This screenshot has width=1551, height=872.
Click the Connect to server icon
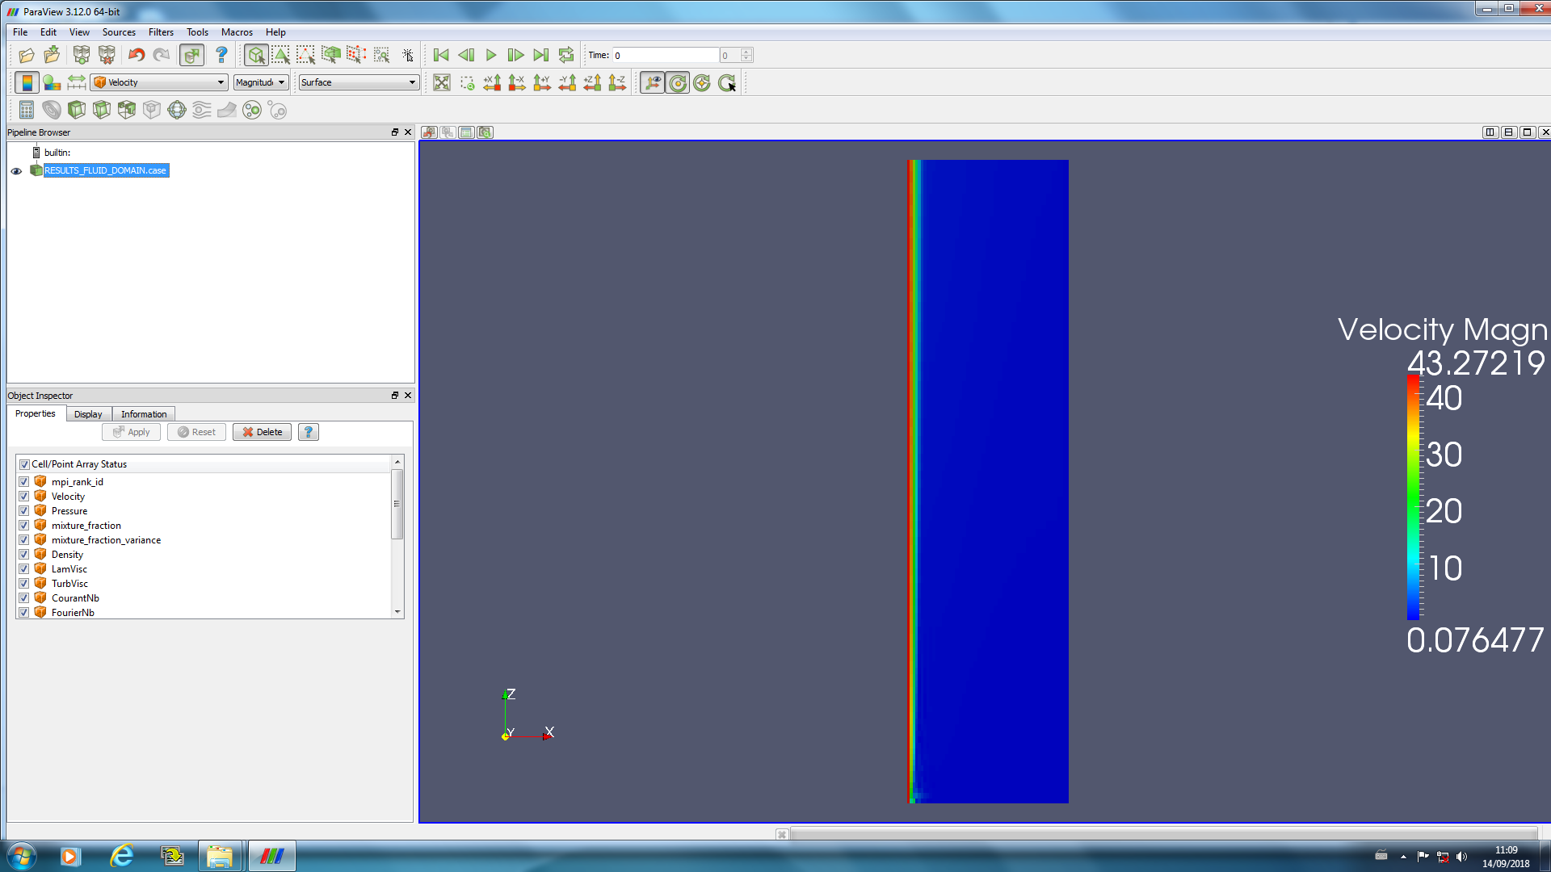point(82,55)
